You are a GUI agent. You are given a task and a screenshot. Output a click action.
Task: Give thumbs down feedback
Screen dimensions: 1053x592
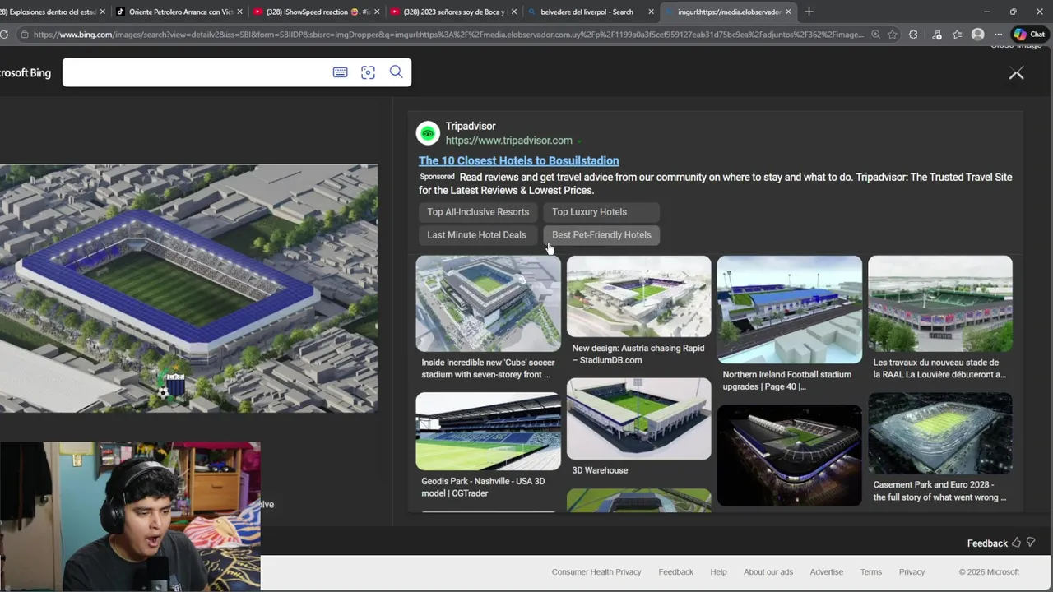coord(1031,543)
